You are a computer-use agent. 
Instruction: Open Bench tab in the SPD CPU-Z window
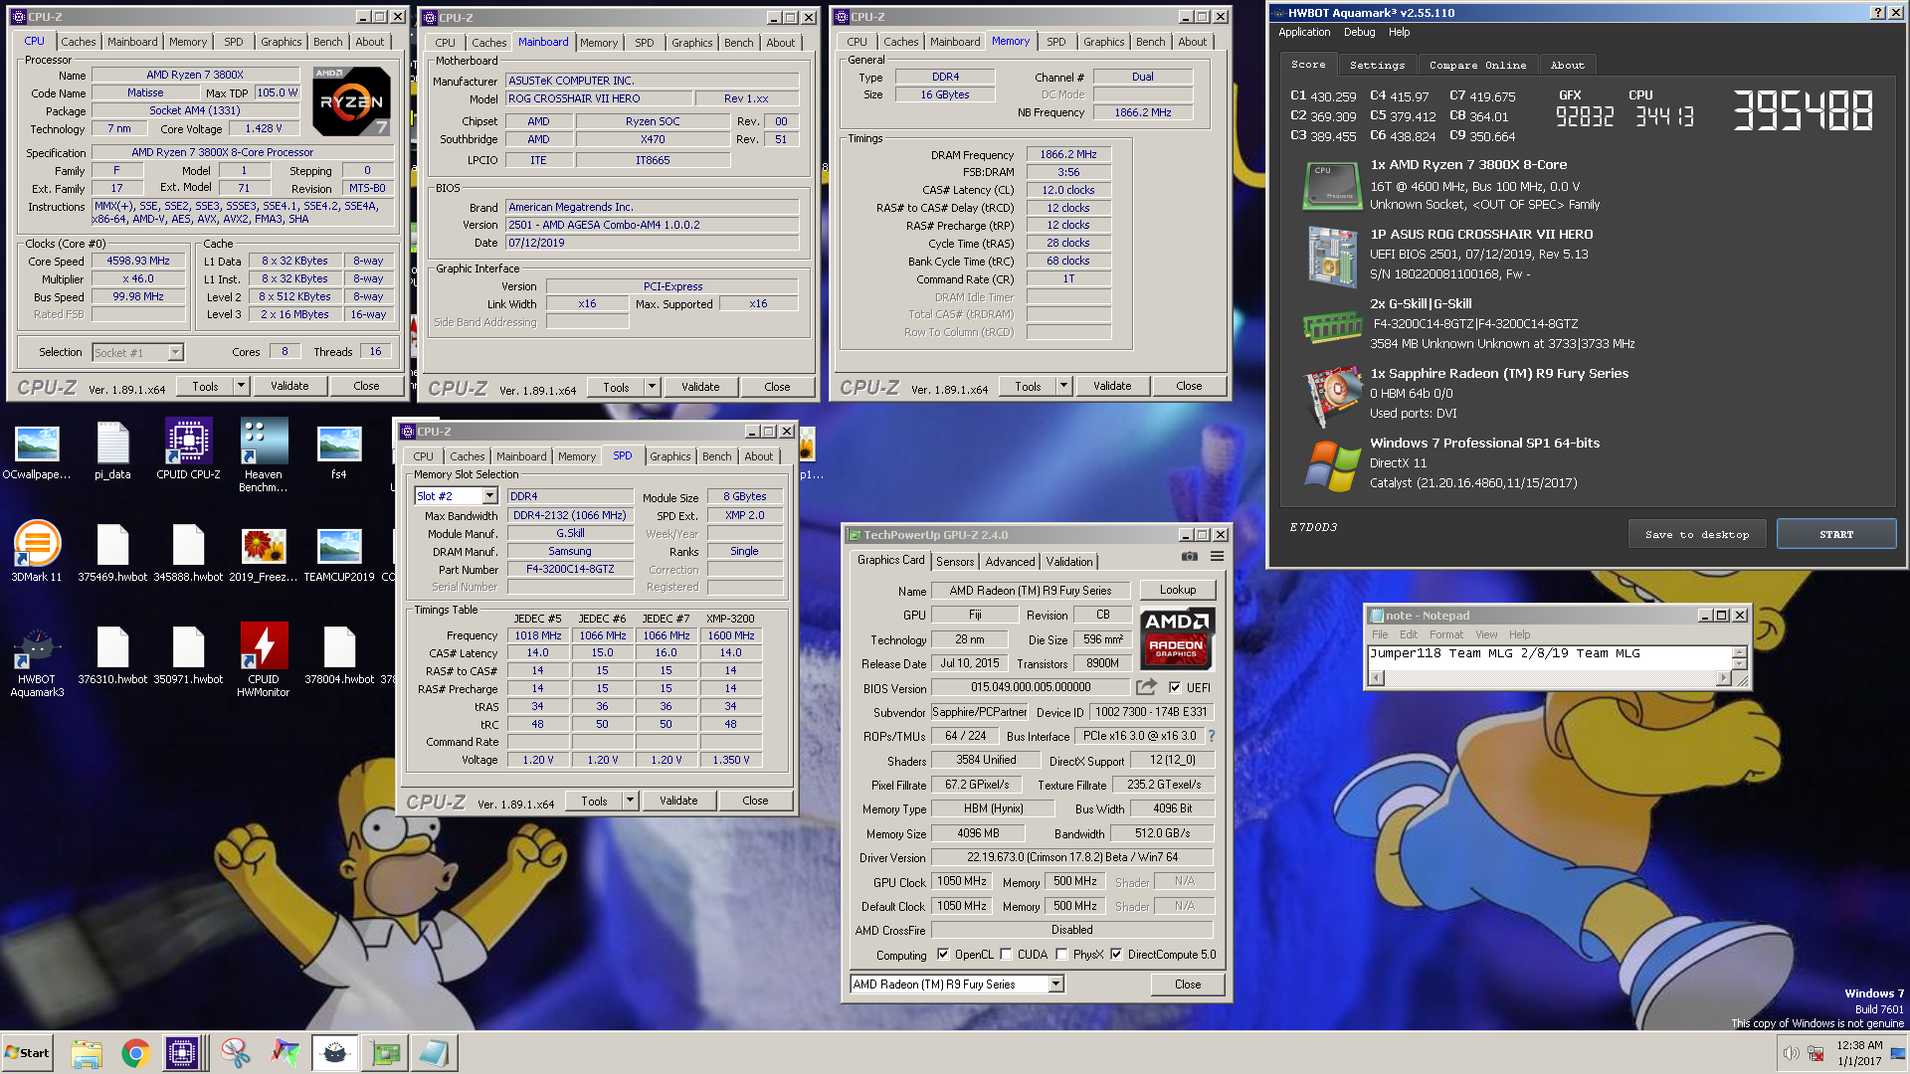(x=716, y=456)
